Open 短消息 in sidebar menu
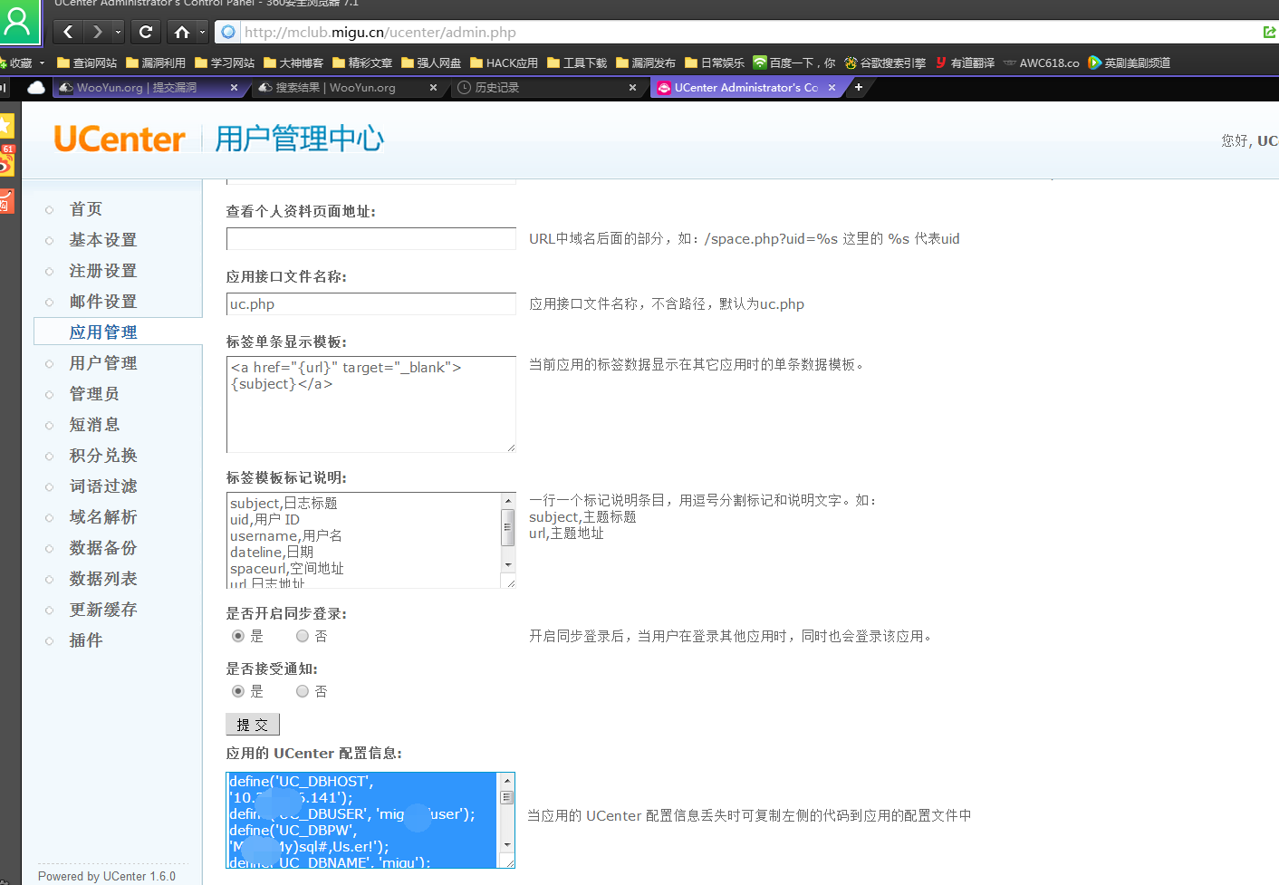 pos(94,425)
